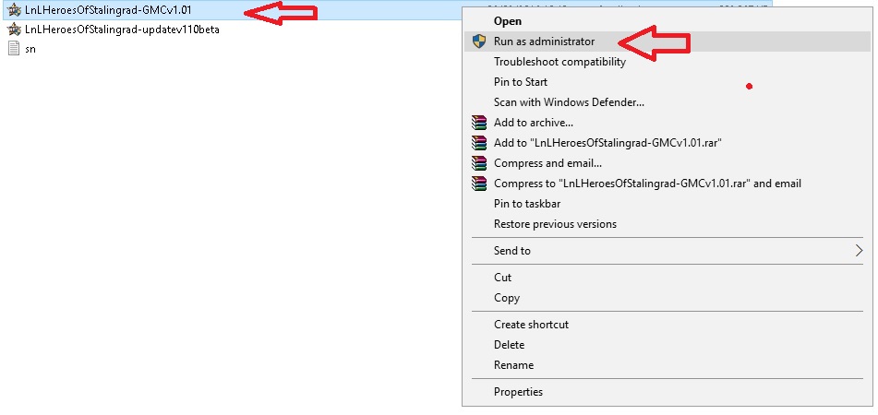
Task: Click the WinRAR icon beside Compress and email
Action: pyautogui.click(x=479, y=163)
